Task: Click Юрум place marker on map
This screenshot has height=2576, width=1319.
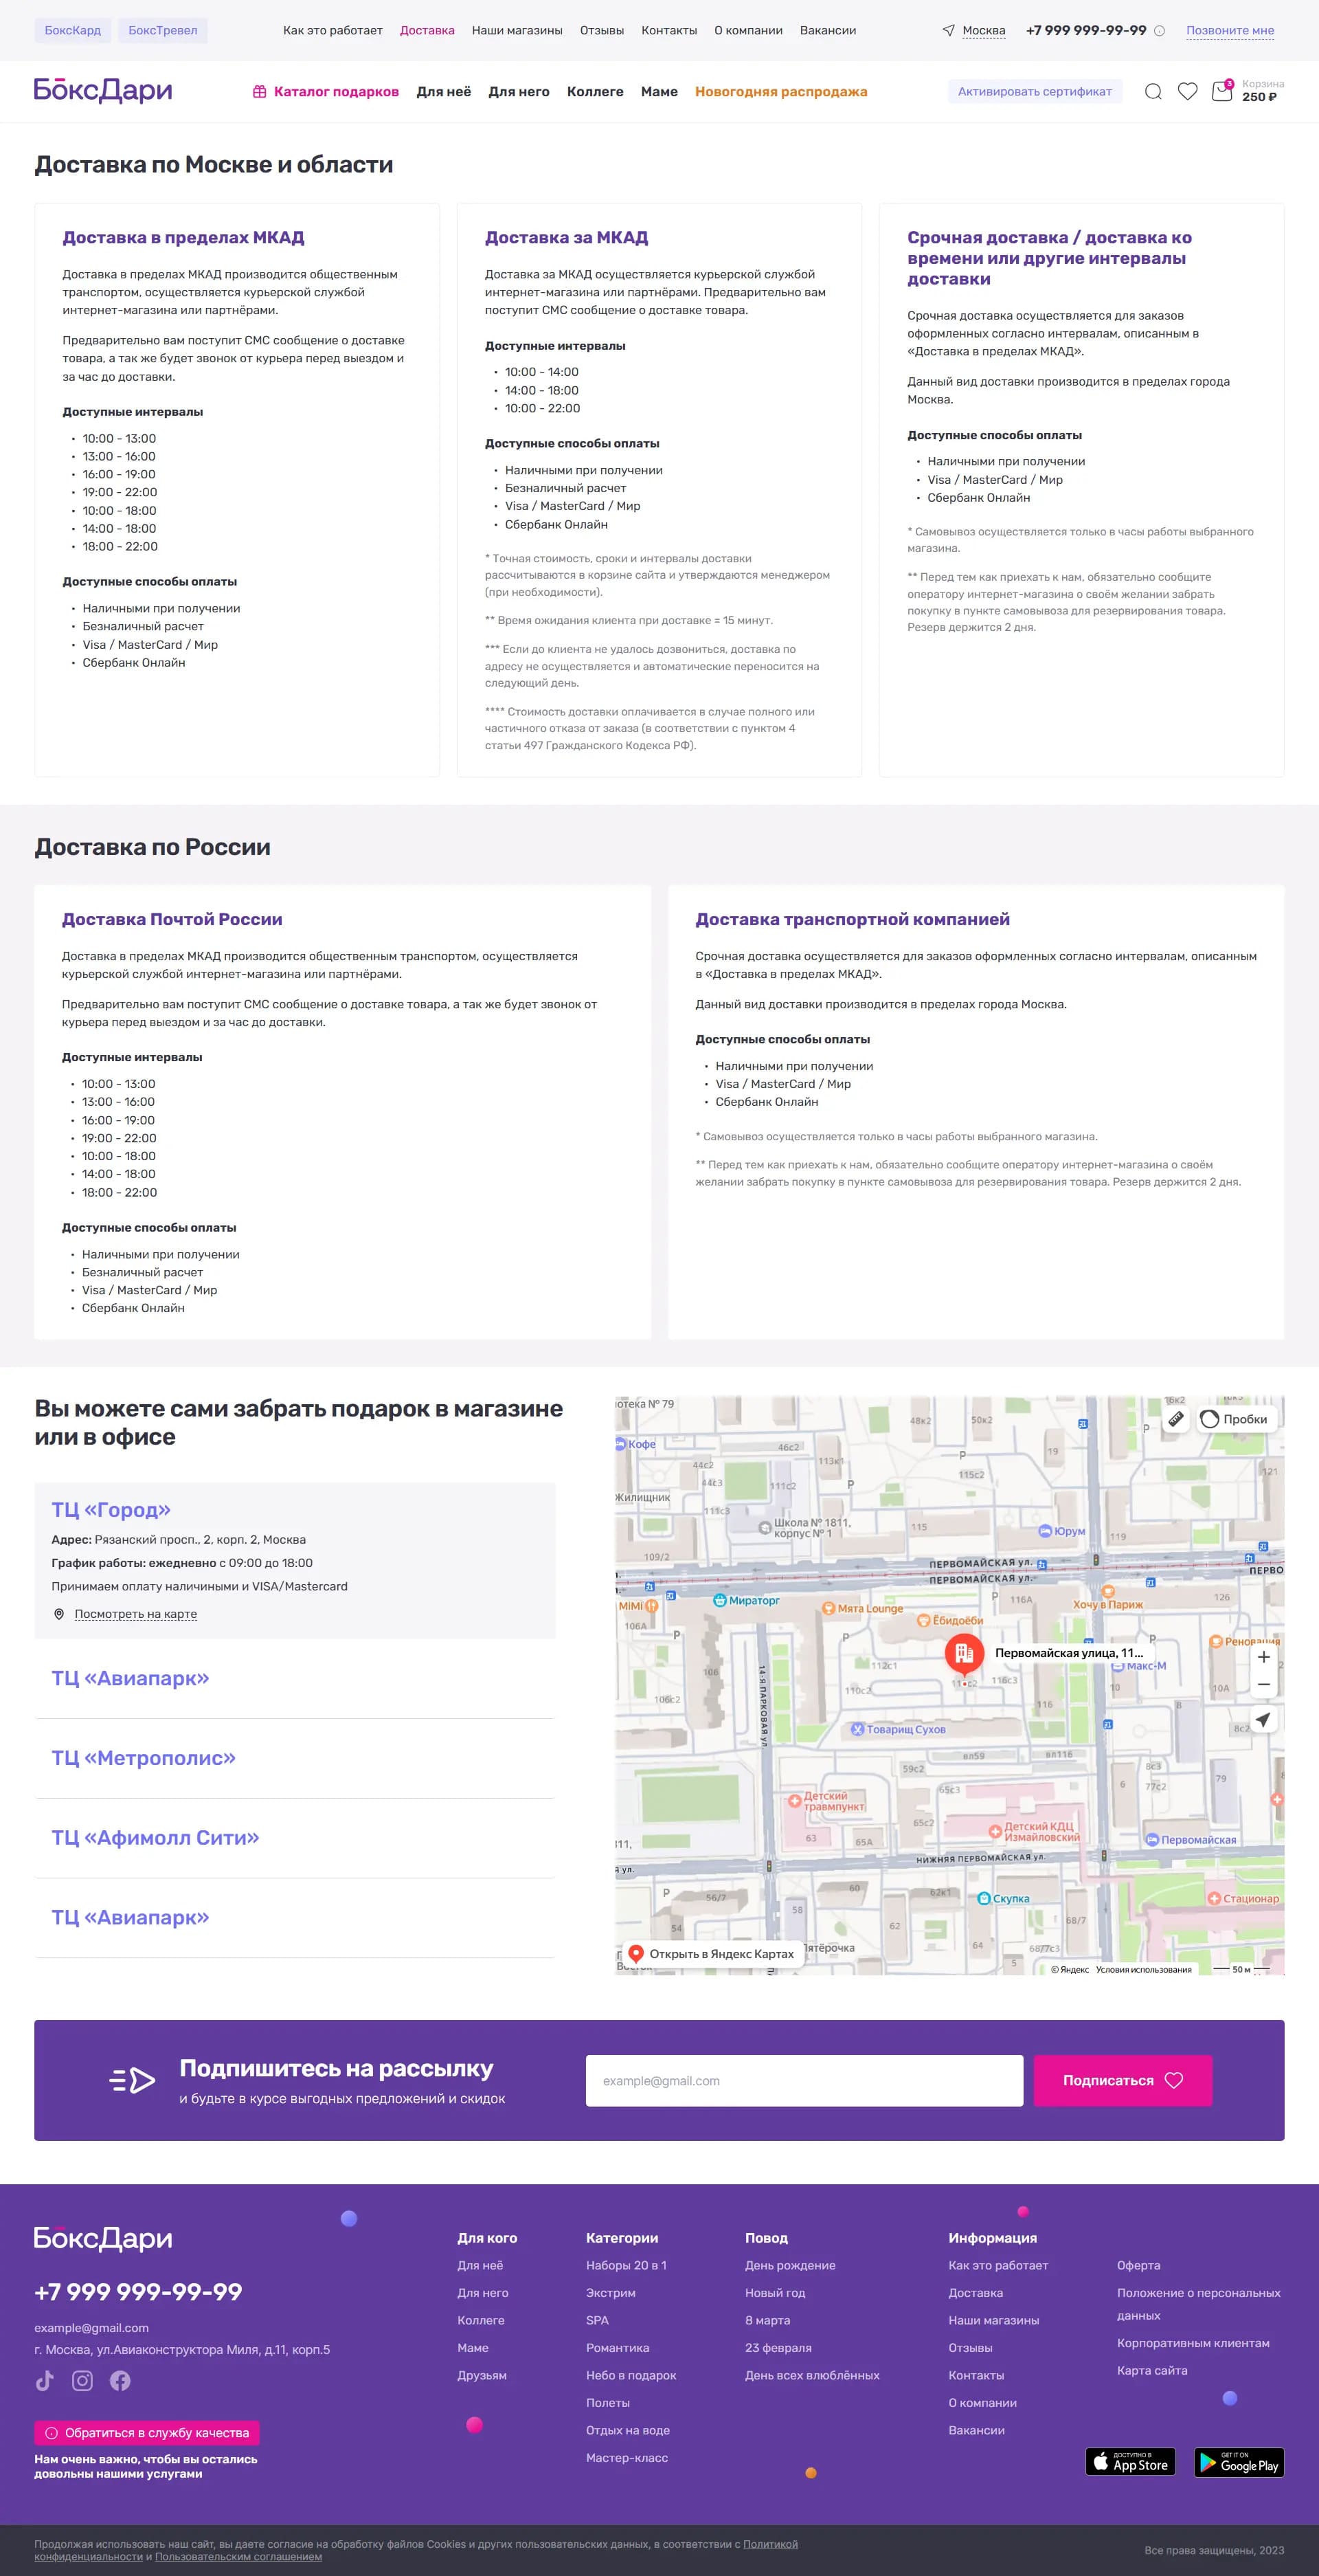Action: [x=1045, y=1531]
